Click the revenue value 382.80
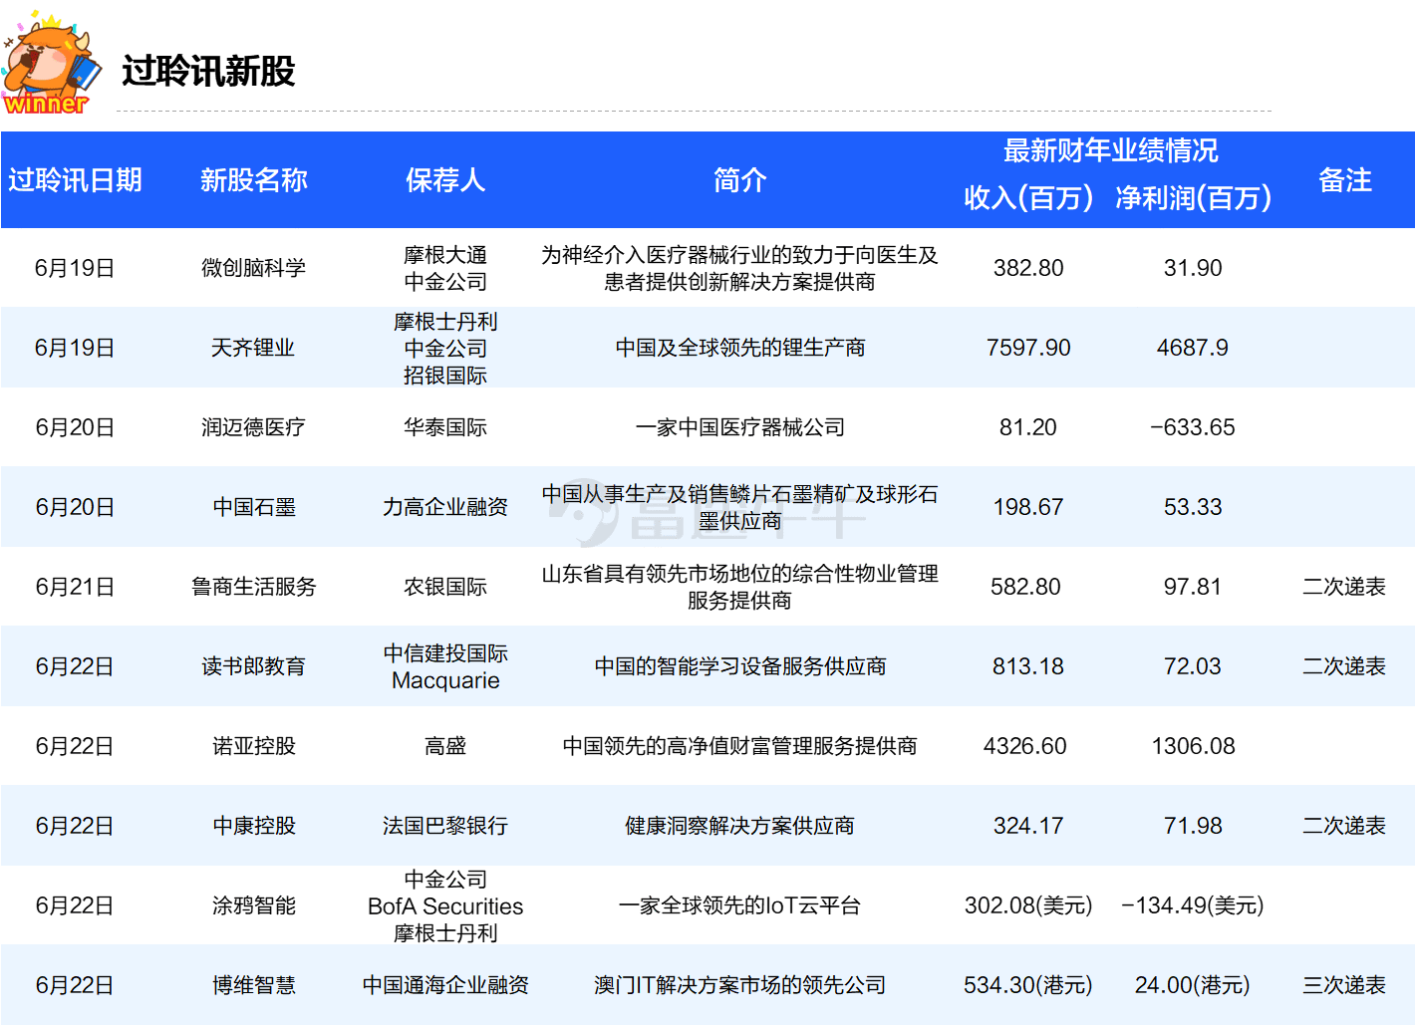The width and height of the screenshot is (1416, 1026). (1028, 268)
